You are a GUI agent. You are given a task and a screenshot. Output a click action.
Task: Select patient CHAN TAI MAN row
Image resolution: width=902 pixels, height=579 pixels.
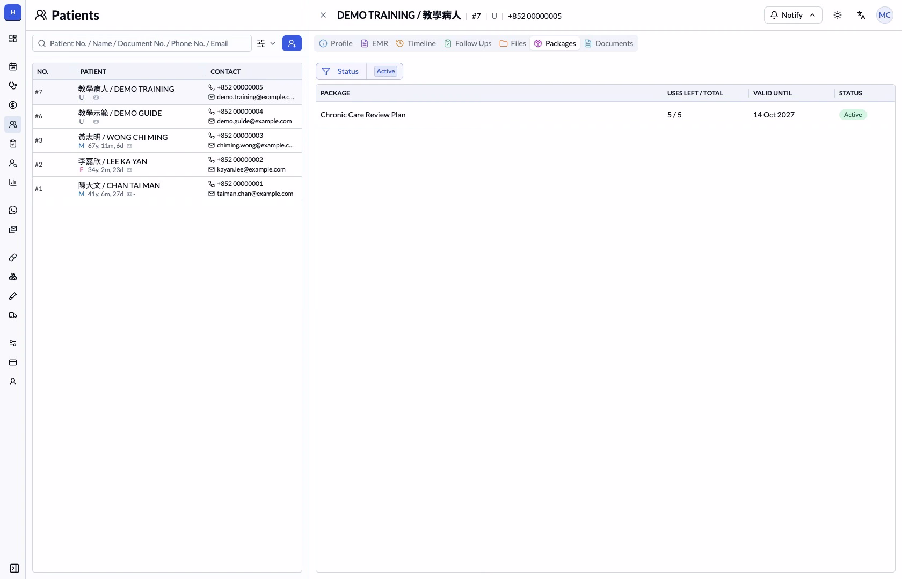click(167, 189)
